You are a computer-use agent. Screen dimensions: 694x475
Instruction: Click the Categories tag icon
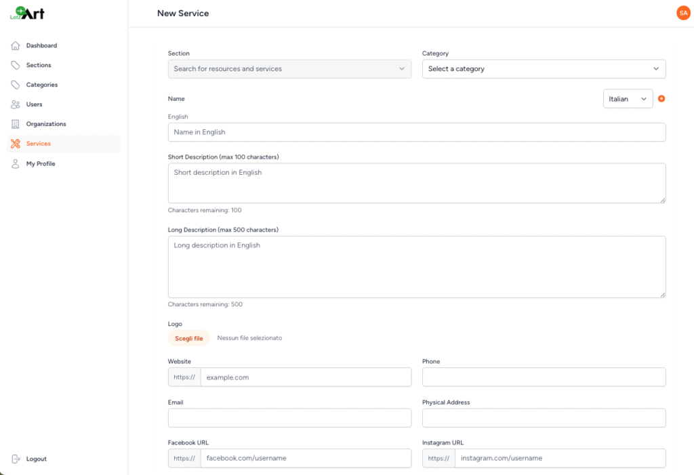(16, 85)
